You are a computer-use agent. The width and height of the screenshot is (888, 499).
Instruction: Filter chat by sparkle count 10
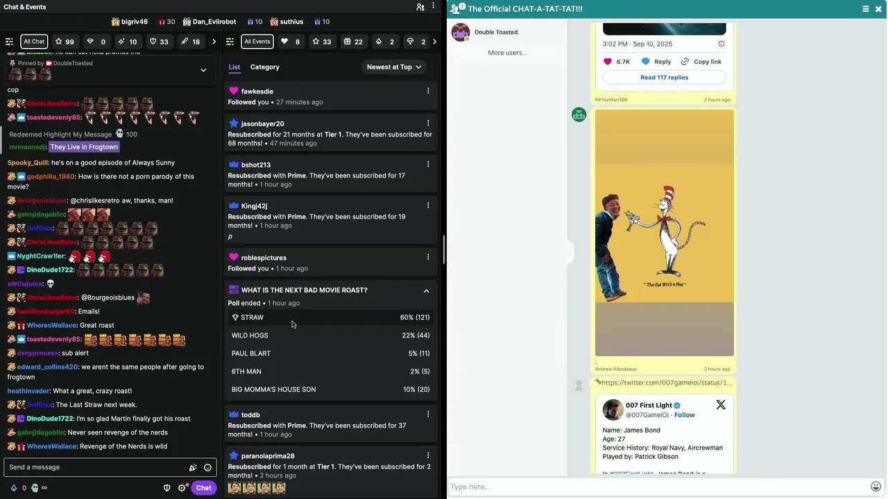tap(128, 42)
